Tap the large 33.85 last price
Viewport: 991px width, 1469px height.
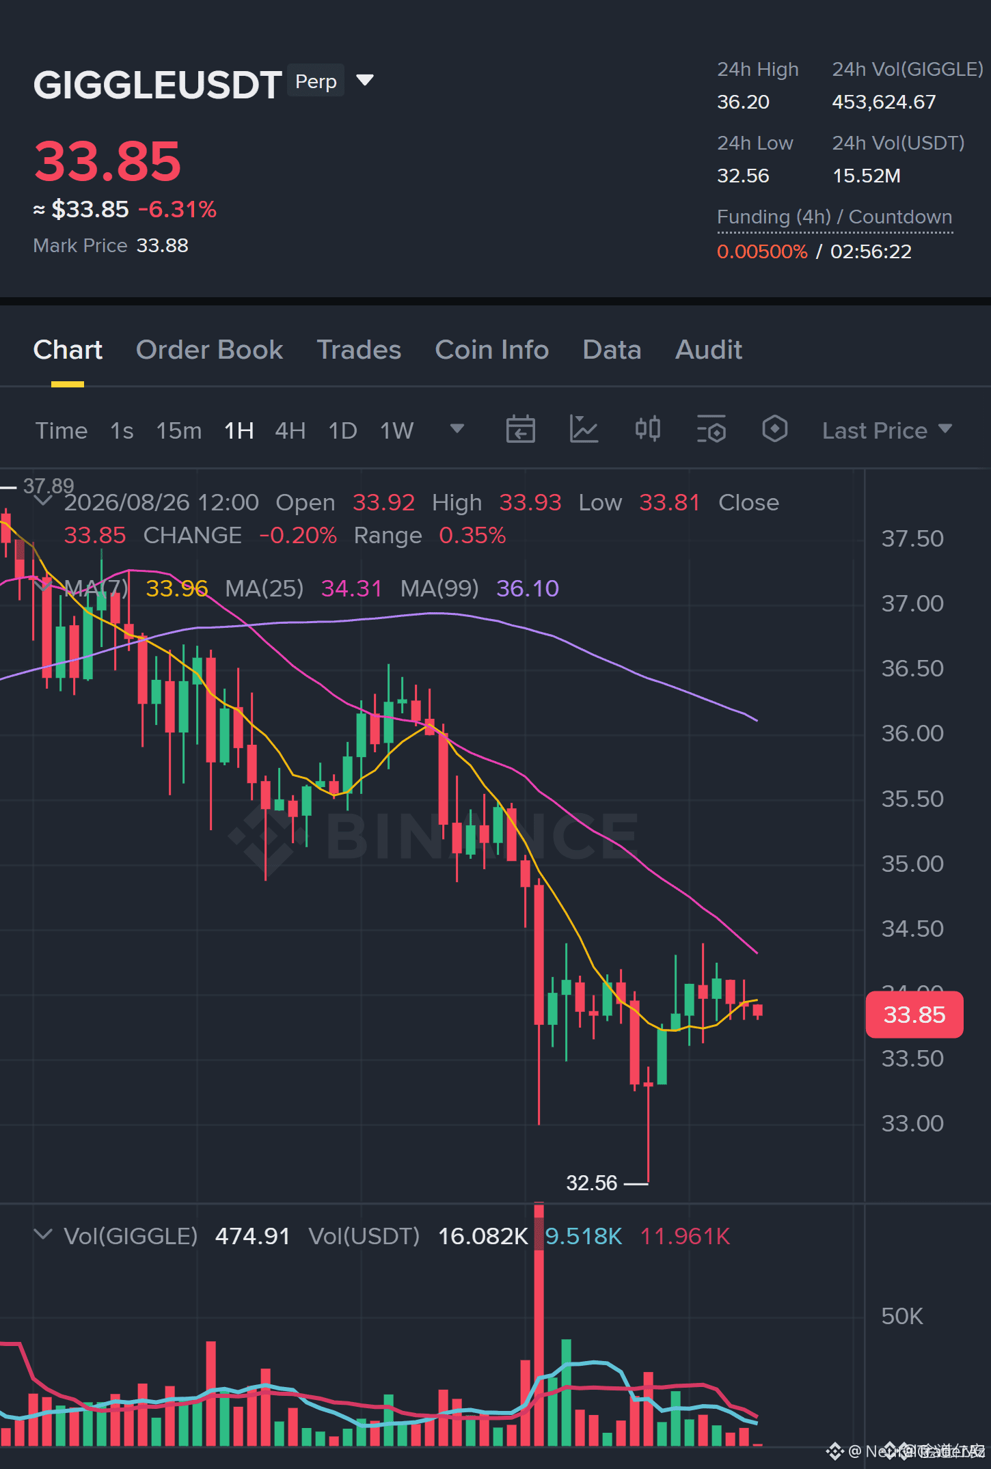coord(108,162)
